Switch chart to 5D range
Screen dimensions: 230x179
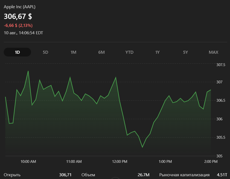[x=45, y=52]
